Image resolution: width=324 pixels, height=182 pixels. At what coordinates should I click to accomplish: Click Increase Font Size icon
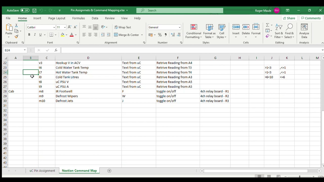click(x=70, y=27)
